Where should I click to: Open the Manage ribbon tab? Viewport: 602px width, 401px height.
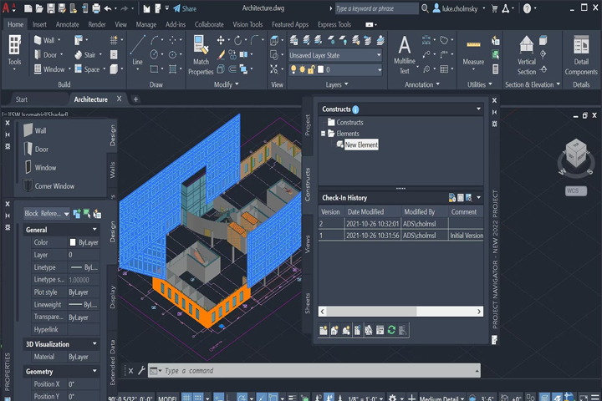(x=145, y=24)
